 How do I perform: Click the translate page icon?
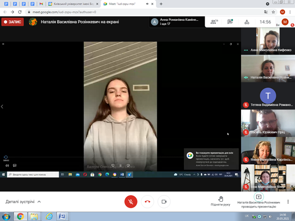tap(266, 12)
